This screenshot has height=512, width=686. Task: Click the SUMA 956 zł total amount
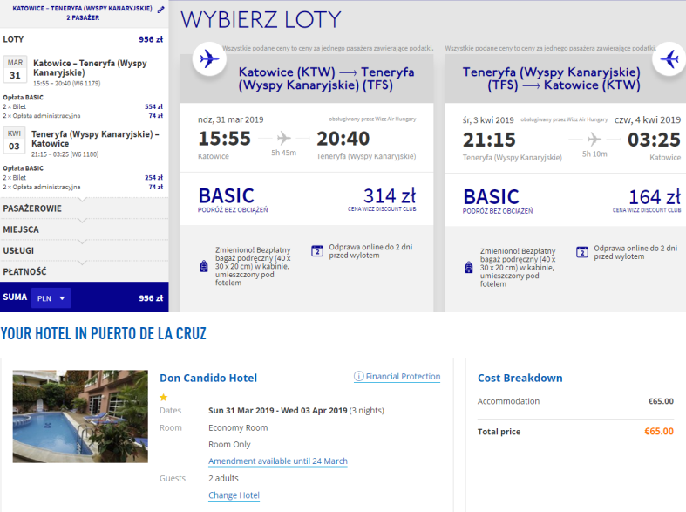pyautogui.click(x=151, y=298)
